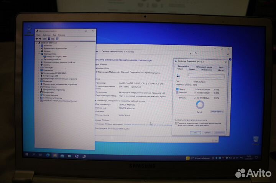Switch to the Доступ tab
The image size is (276, 183).
[x=221, y=70]
